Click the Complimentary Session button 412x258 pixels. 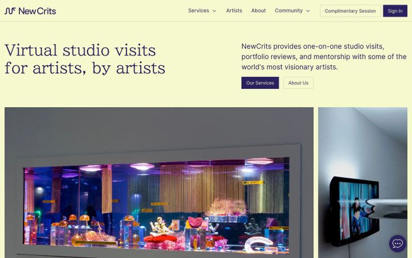click(x=350, y=11)
